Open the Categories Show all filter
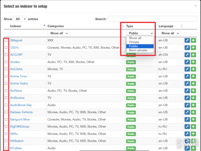 58,33
